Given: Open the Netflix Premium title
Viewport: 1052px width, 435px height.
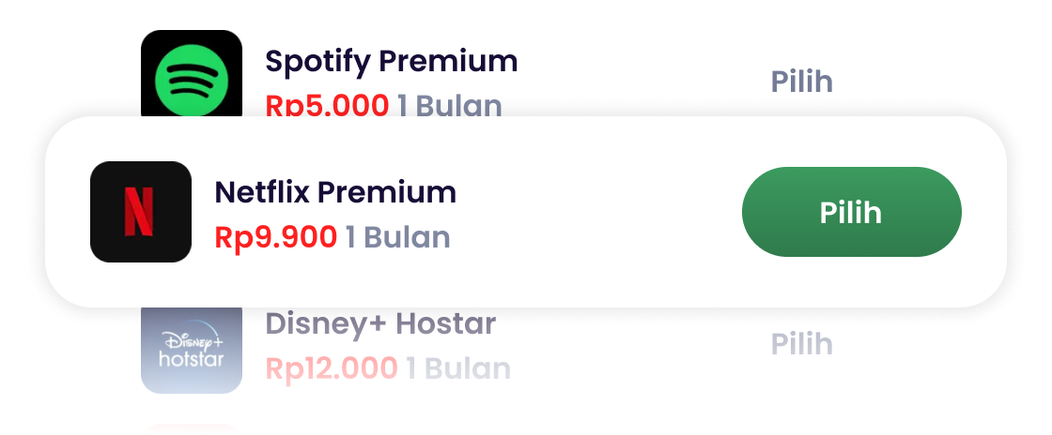Looking at the screenshot, I should pos(335,192).
